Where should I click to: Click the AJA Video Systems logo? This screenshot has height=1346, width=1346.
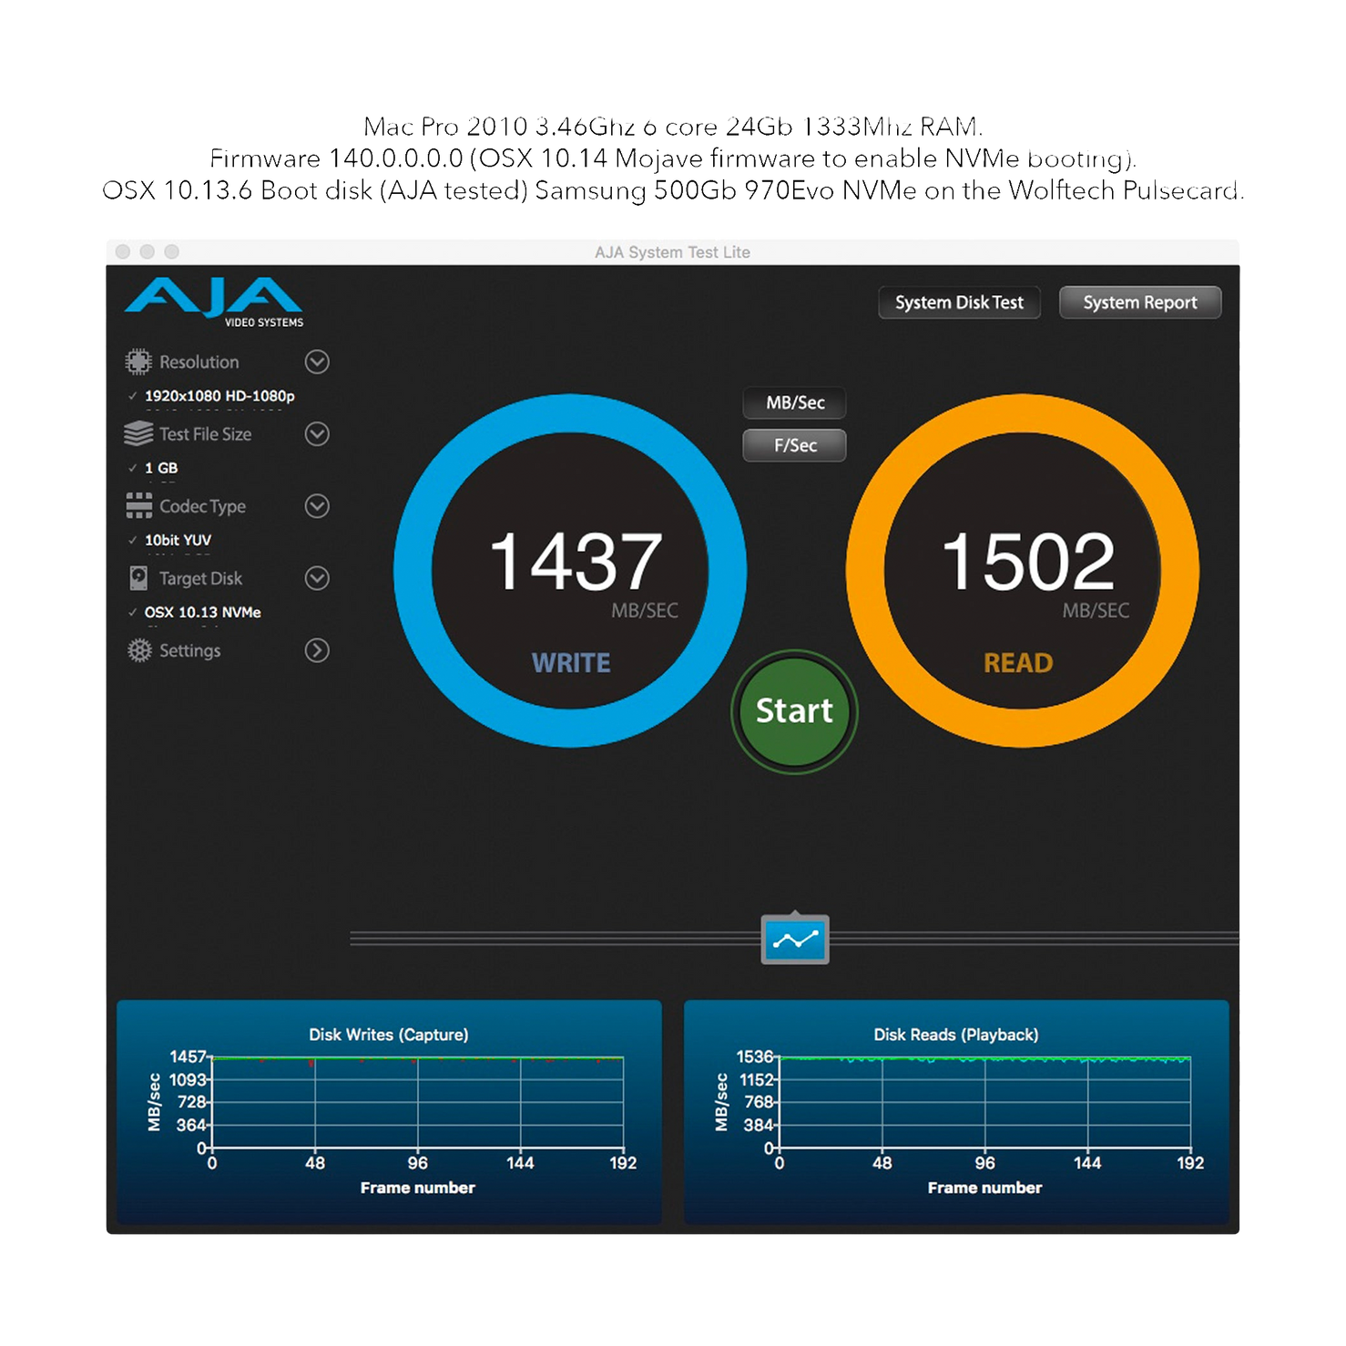pyautogui.click(x=214, y=301)
